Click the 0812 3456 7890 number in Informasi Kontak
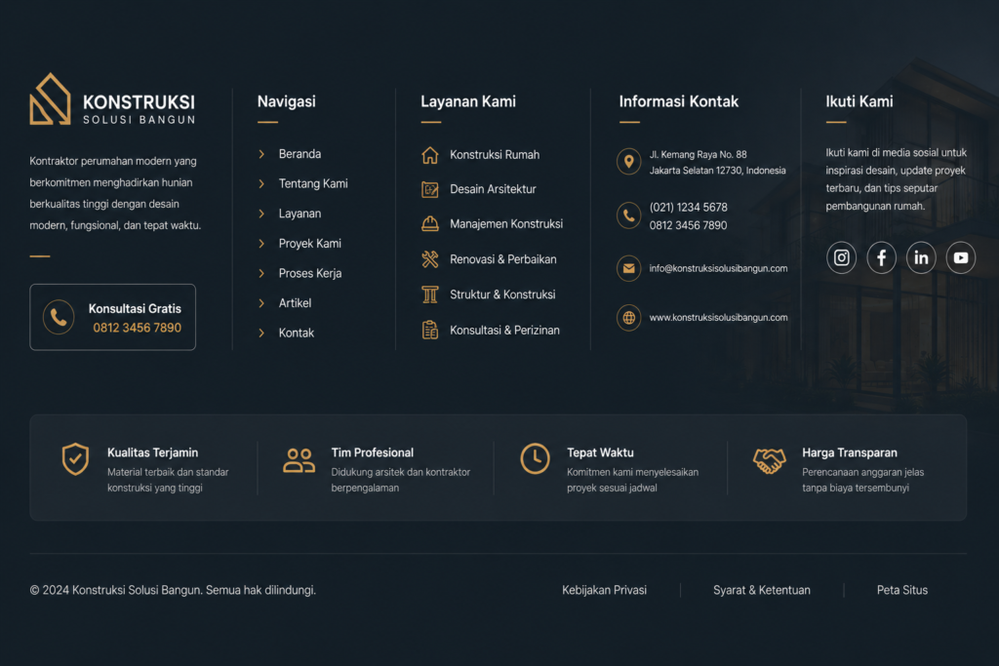 point(688,225)
